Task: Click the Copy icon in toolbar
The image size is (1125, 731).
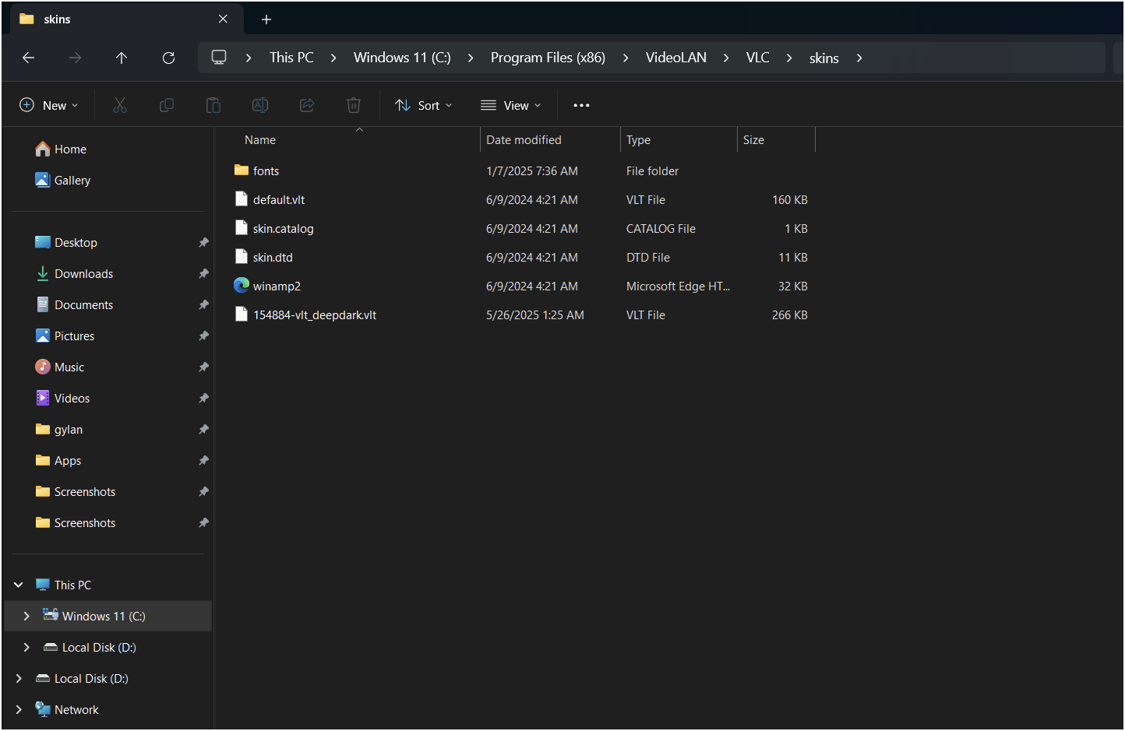Action: (167, 105)
